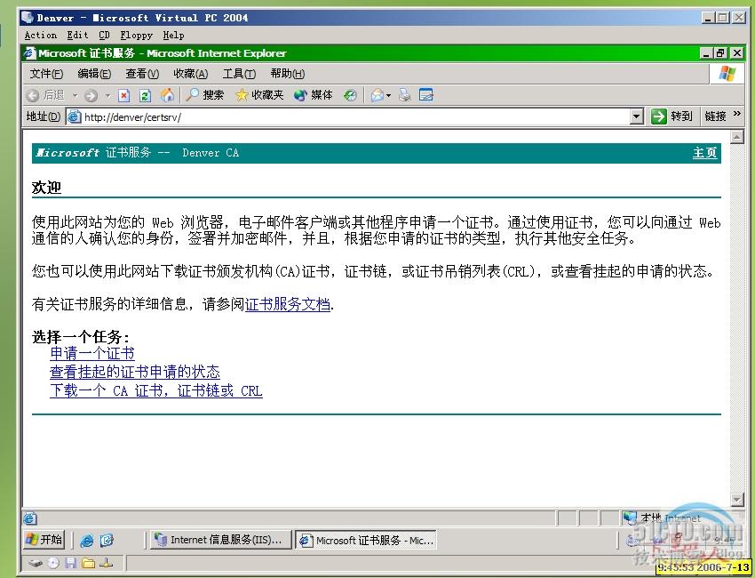Click the 主页 link in the teal banner
The height and width of the screenshot is (578, 755).
[704, 153]
